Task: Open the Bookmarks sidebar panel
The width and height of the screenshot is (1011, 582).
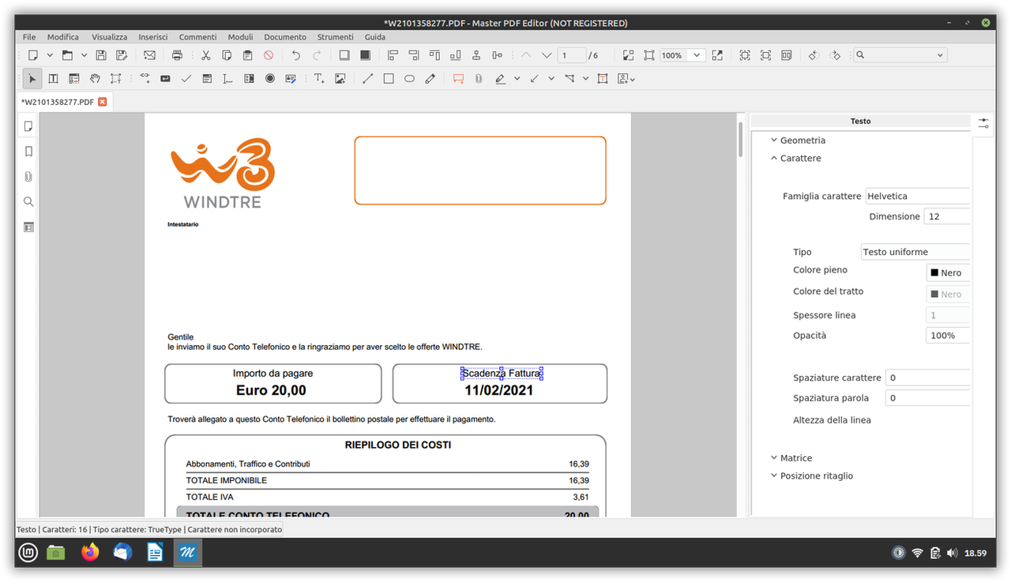Action: (x=28, y=152)
